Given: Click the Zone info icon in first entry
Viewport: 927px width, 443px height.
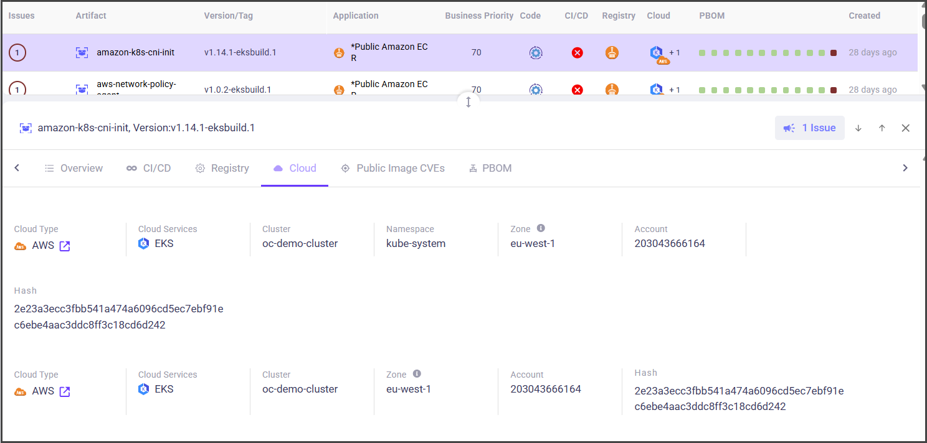Looking at the screenshot, I should [541, 228].
